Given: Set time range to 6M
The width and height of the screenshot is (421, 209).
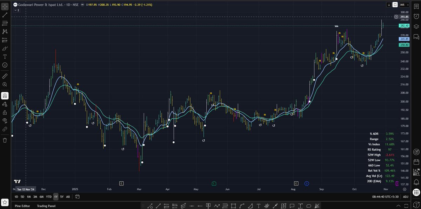Looking at the screenshot, I should point(41,197).
